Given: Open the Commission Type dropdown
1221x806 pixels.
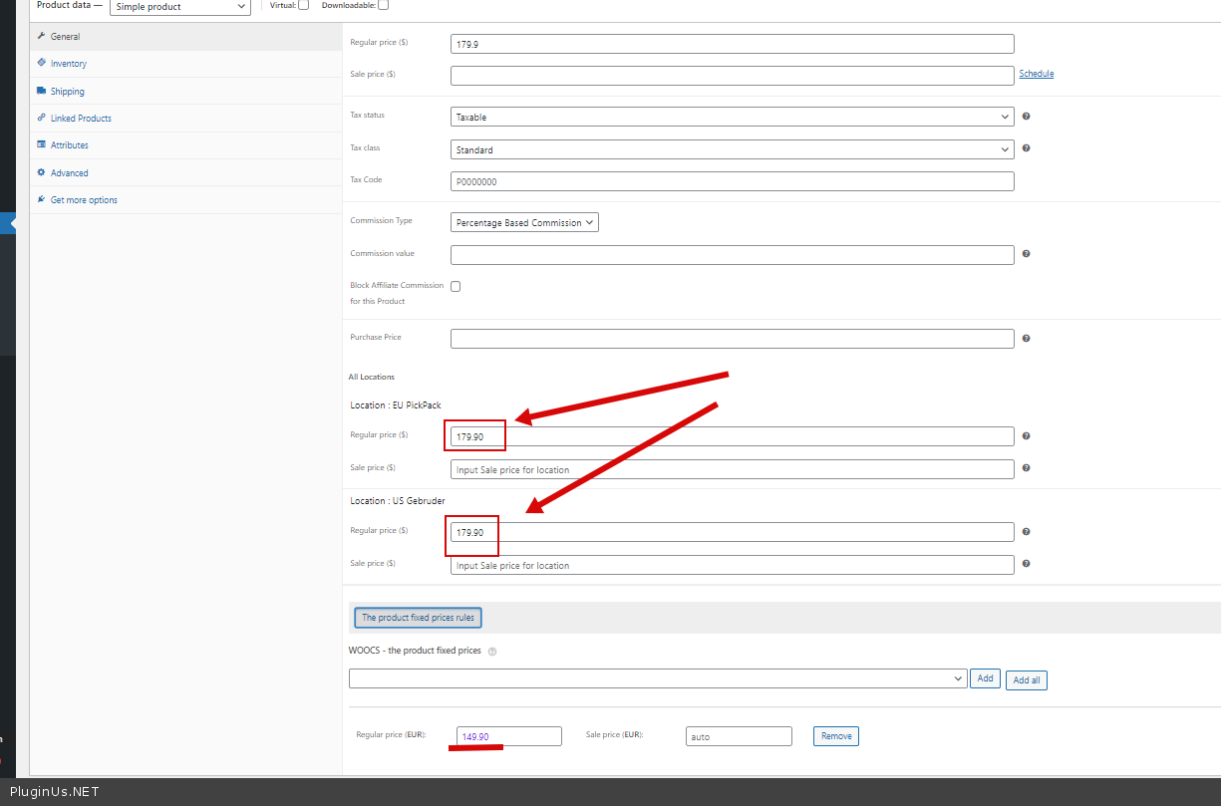Looking at the screenshot, I should pyautogui.click(x=524, y=223).
